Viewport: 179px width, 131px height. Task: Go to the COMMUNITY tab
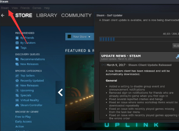coord(76,16)
